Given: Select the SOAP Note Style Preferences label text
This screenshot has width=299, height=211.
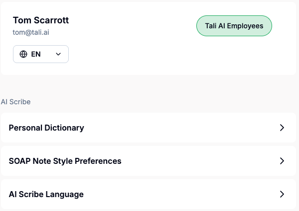Looking at the screenshot, I should [65, 161].
